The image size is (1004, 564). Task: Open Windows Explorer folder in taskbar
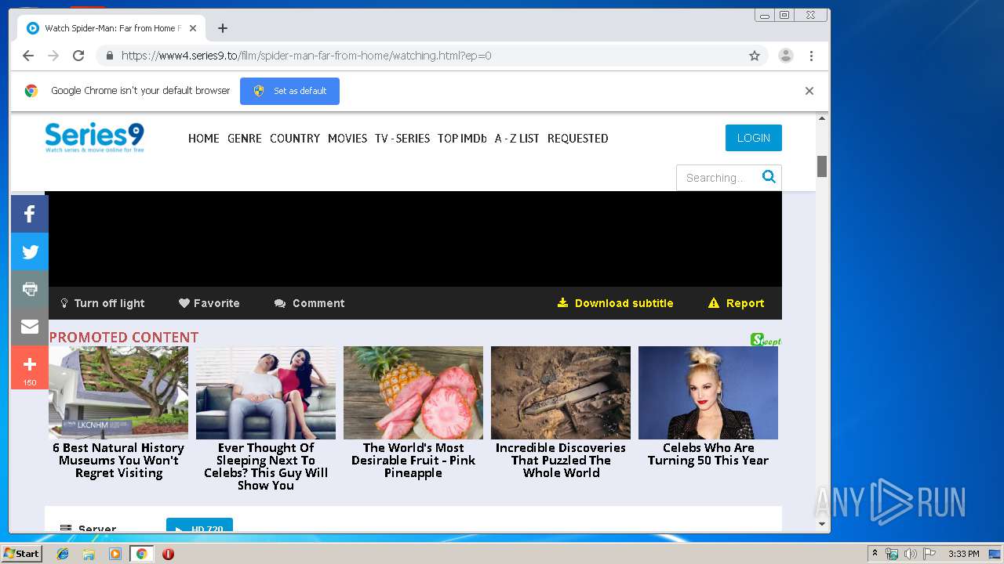89,554
